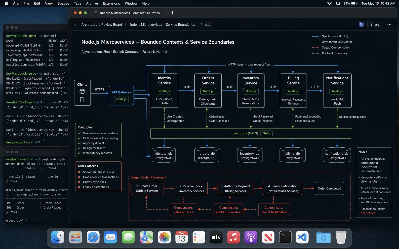Open News from the dock
The height and width of the screenshot is (249, 399).
point(268,237)
